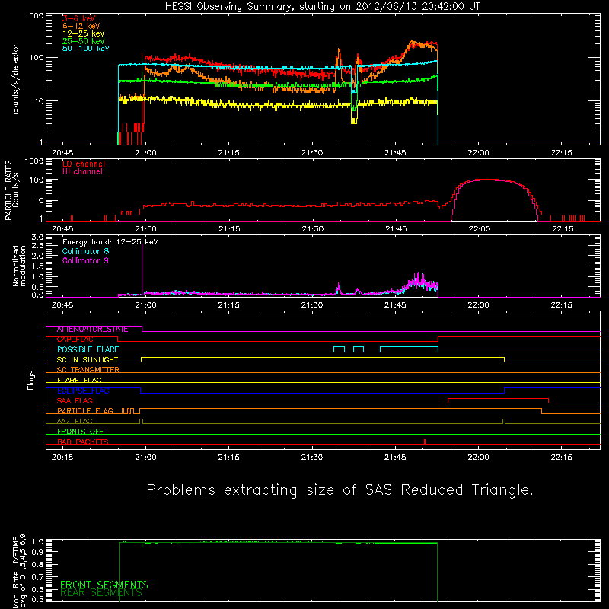The width and height of the screenshot is (609, 609).
Task: Select the 1.5 tick on modulation axis
Action: [37, 266]
